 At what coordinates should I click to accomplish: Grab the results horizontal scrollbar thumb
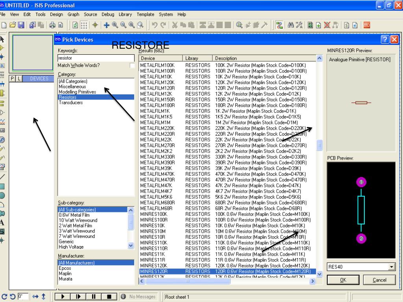(188, 281)
